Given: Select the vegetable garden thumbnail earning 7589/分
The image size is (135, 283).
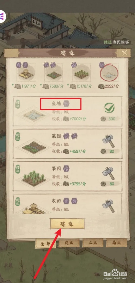Looking at the screenshot, I should point(53,73).
